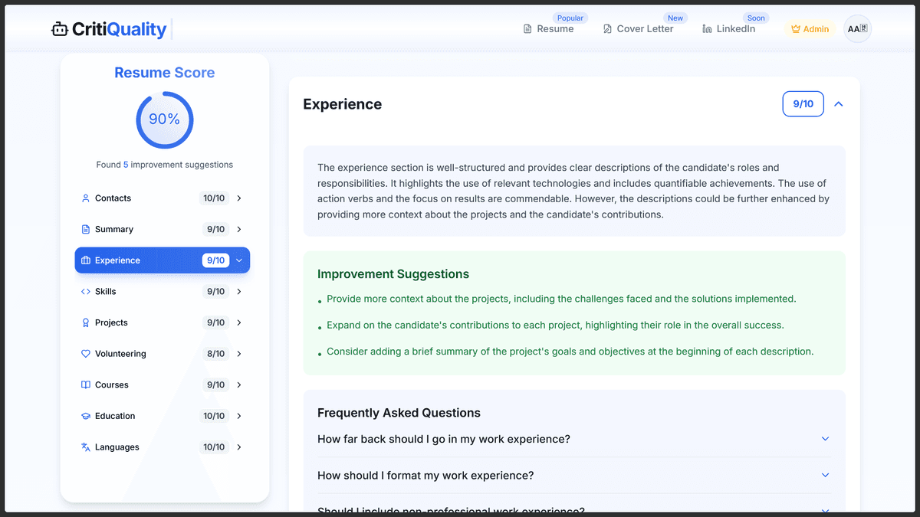Click the Courses open book icon

86,385
